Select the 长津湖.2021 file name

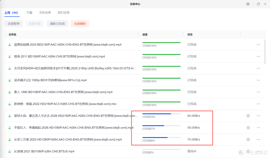coord(44,151)
